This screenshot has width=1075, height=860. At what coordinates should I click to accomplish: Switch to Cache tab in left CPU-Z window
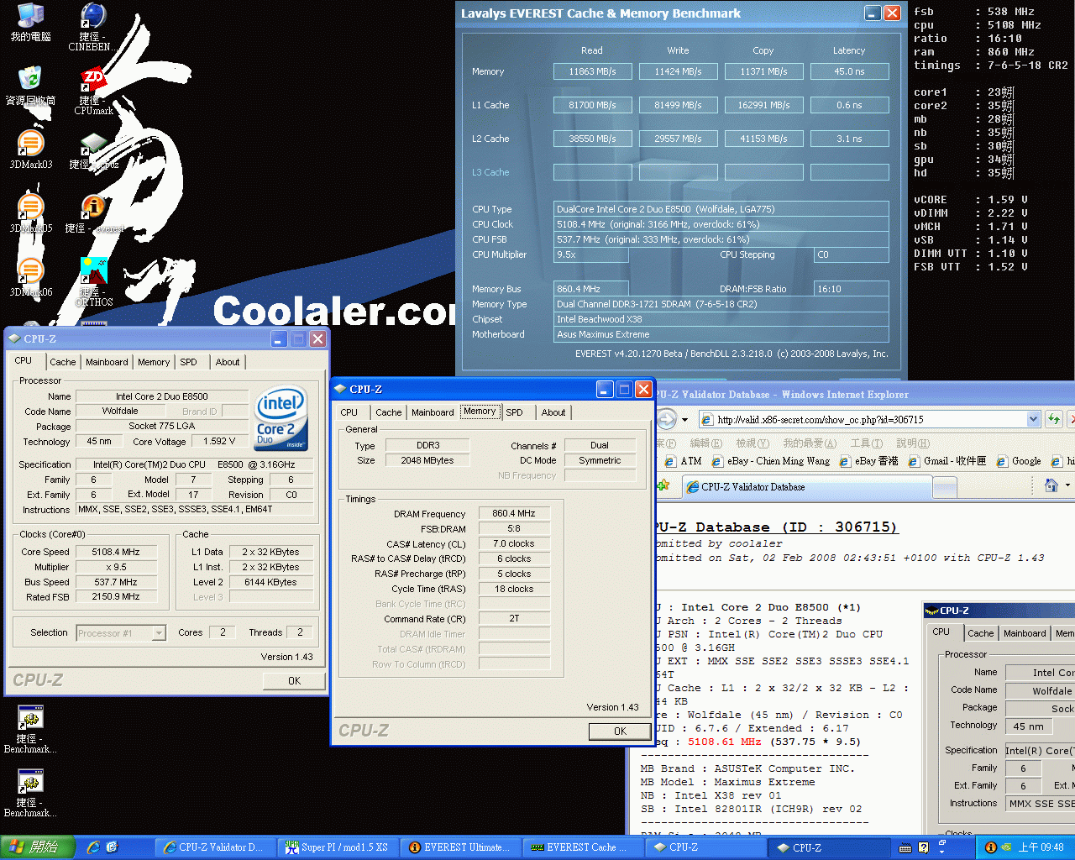click(62, 362)
